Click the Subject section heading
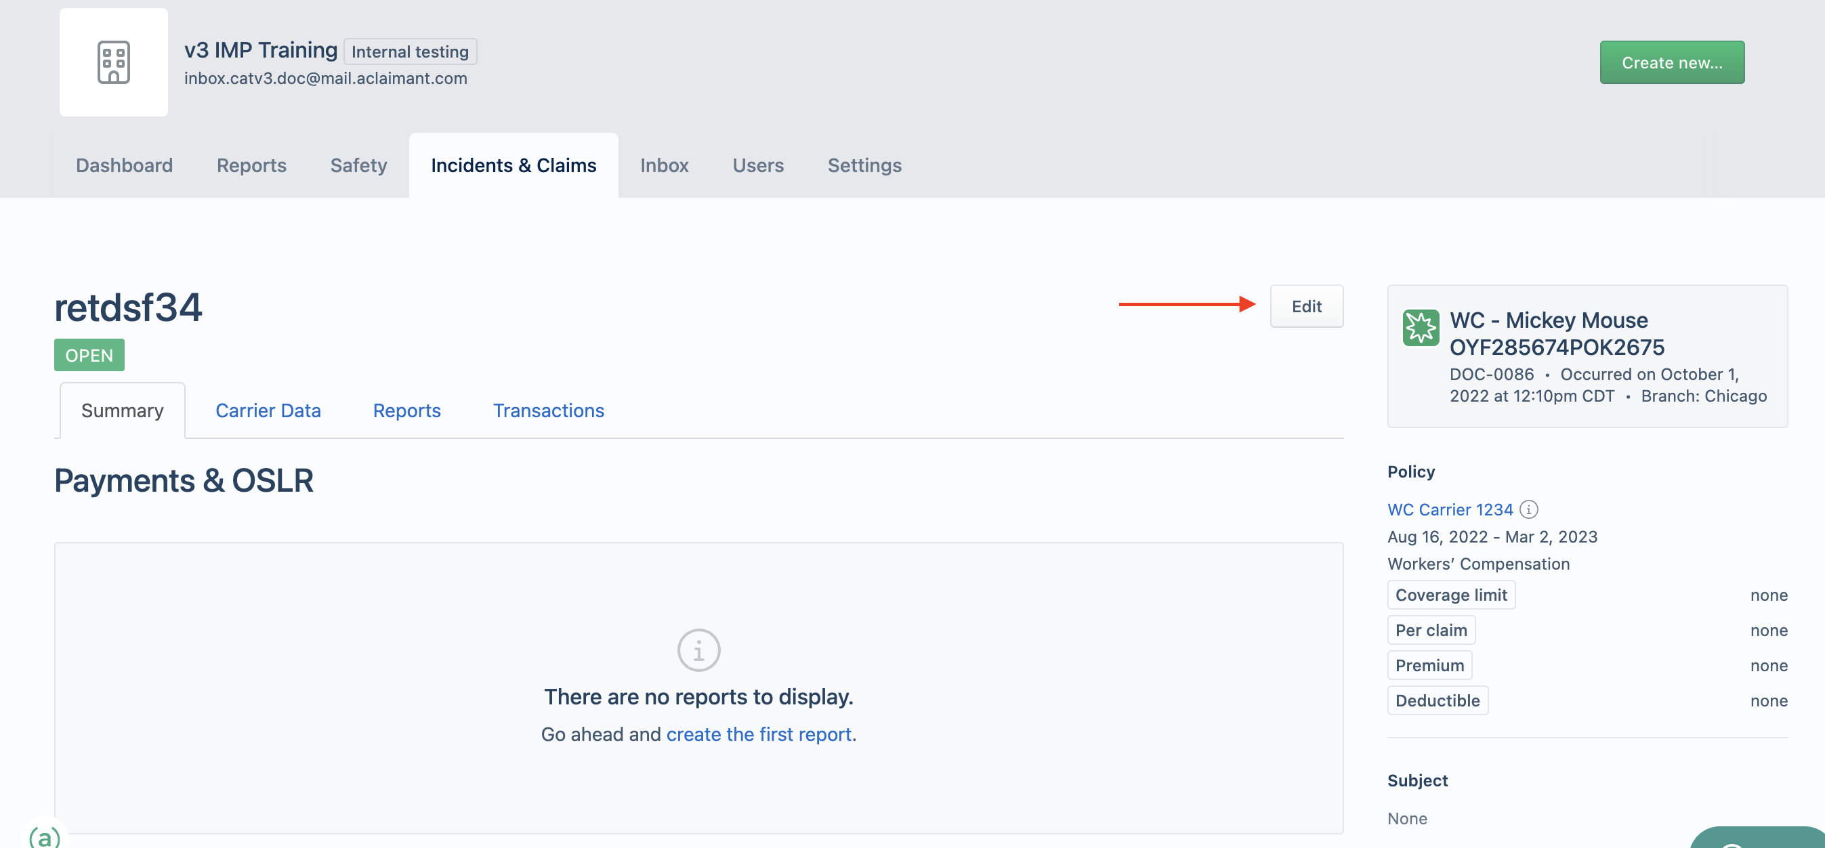Viewport: 1825px width, 848px height. [x=1417, y=780]
